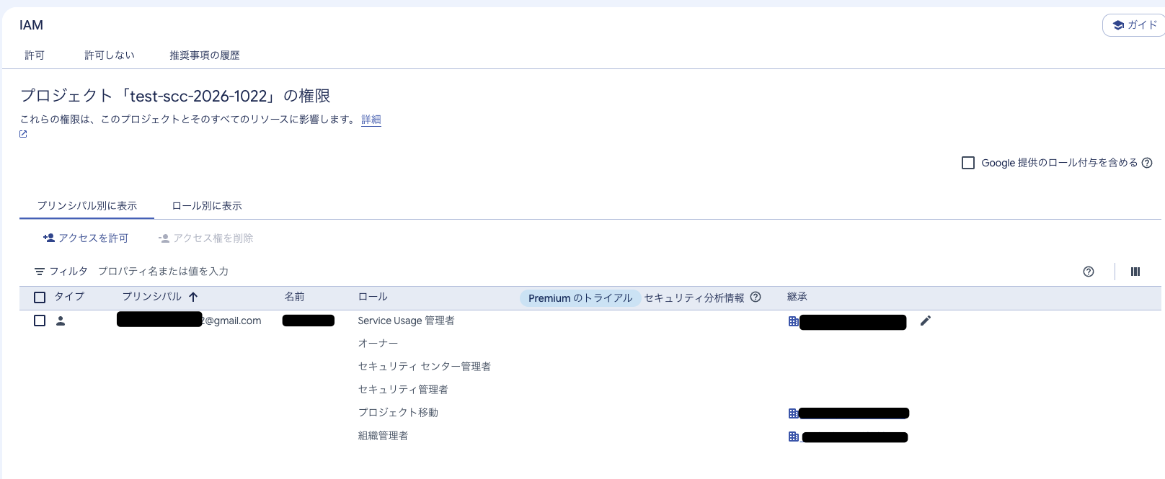This screenshot has height=479, width=1165.
Task: Edit principal with the pencil icon
Action: click(x=926, y=321)
